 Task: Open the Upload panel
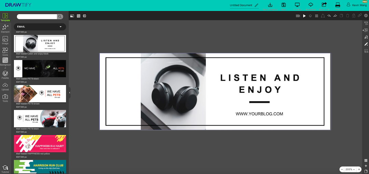pyautogui.click(x=5, y=86)
